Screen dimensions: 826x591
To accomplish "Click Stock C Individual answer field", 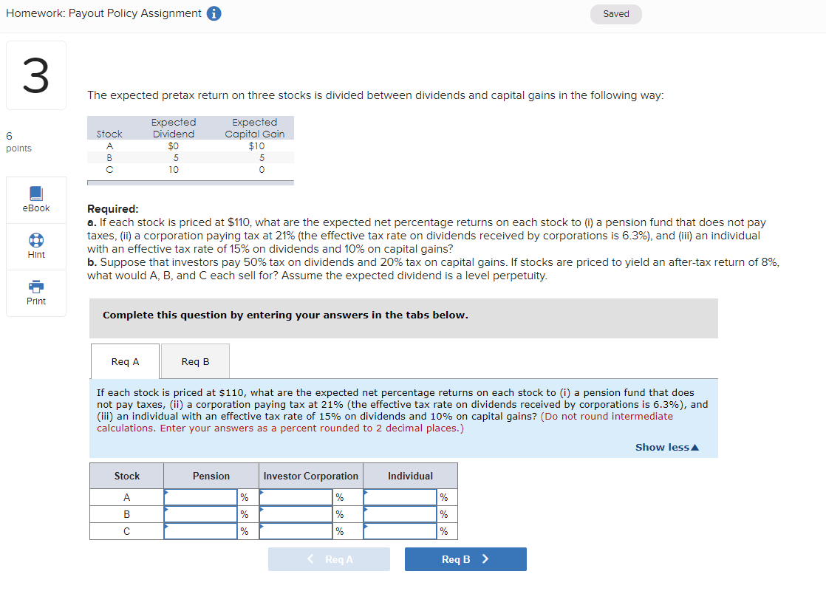I will [x=401, y=530].
